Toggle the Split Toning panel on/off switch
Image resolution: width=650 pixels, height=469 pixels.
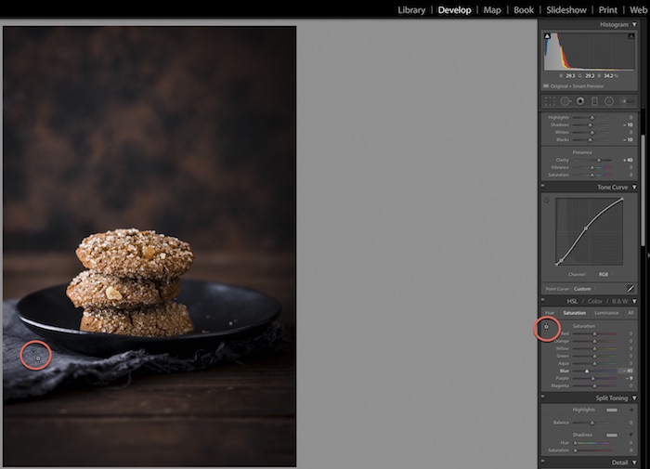(542, 397)
